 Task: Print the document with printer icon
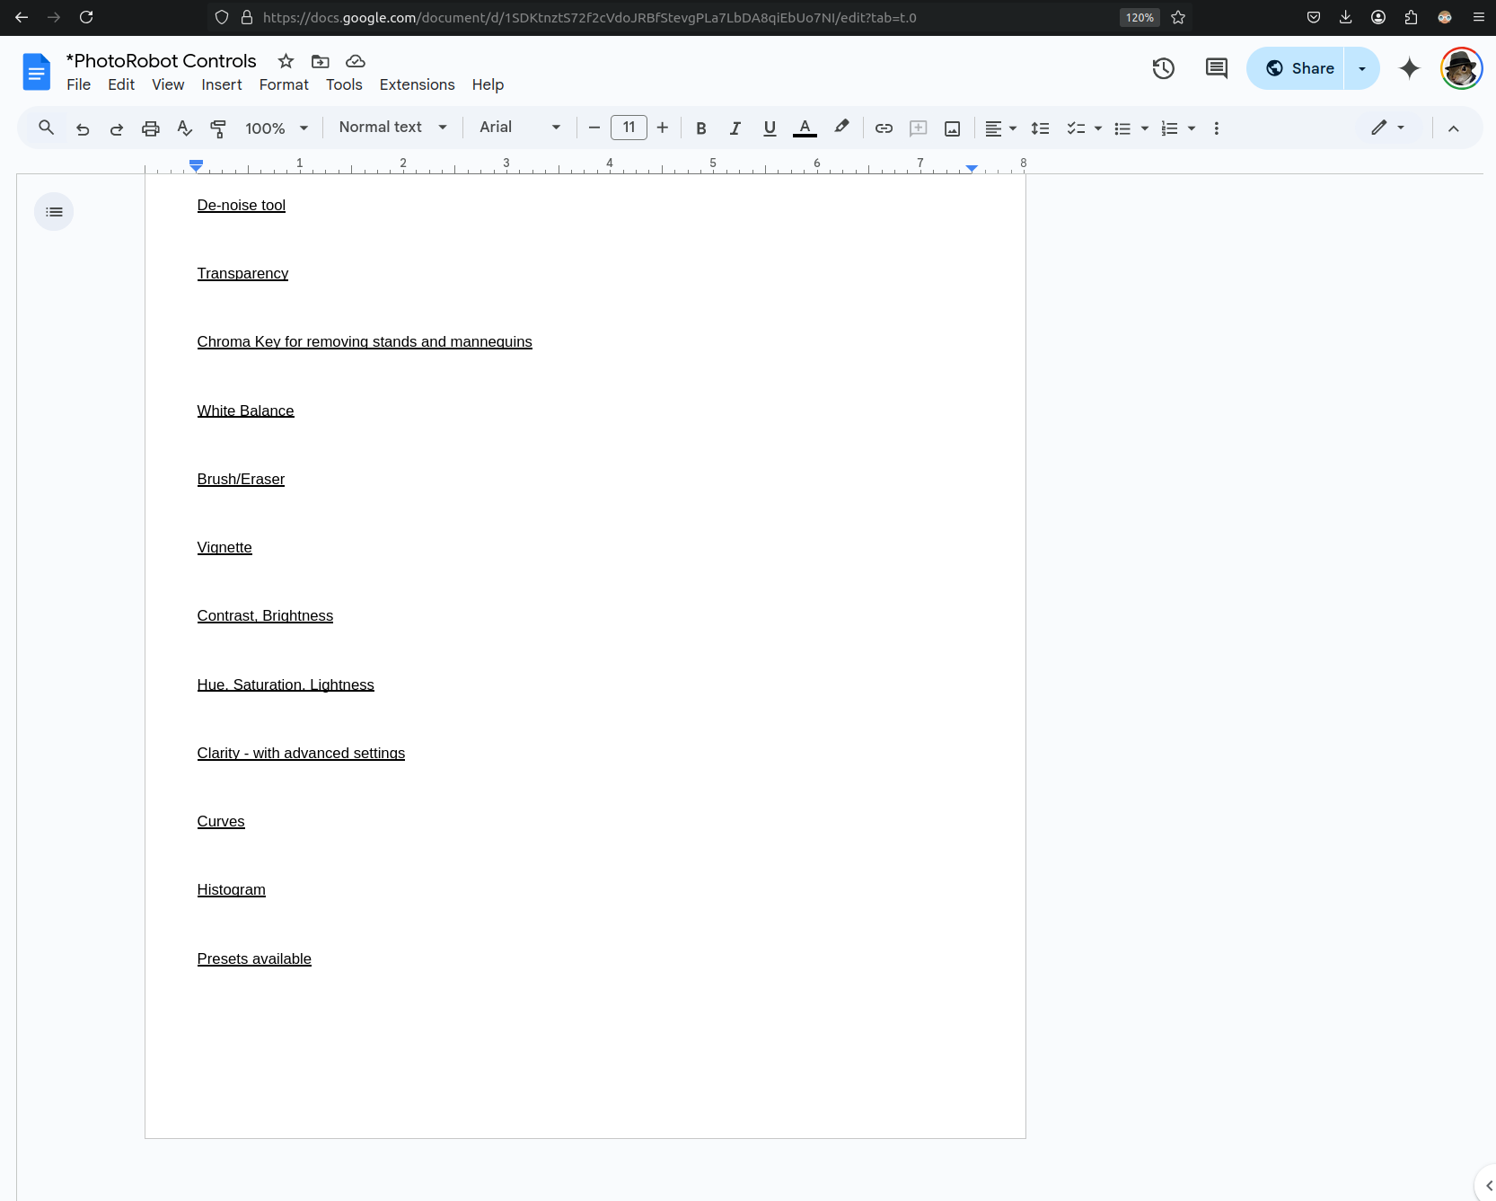tap(151, 128)
